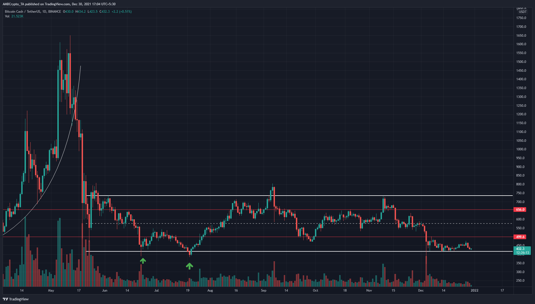Click the May label on the time axis

click(x=51, y=290)
